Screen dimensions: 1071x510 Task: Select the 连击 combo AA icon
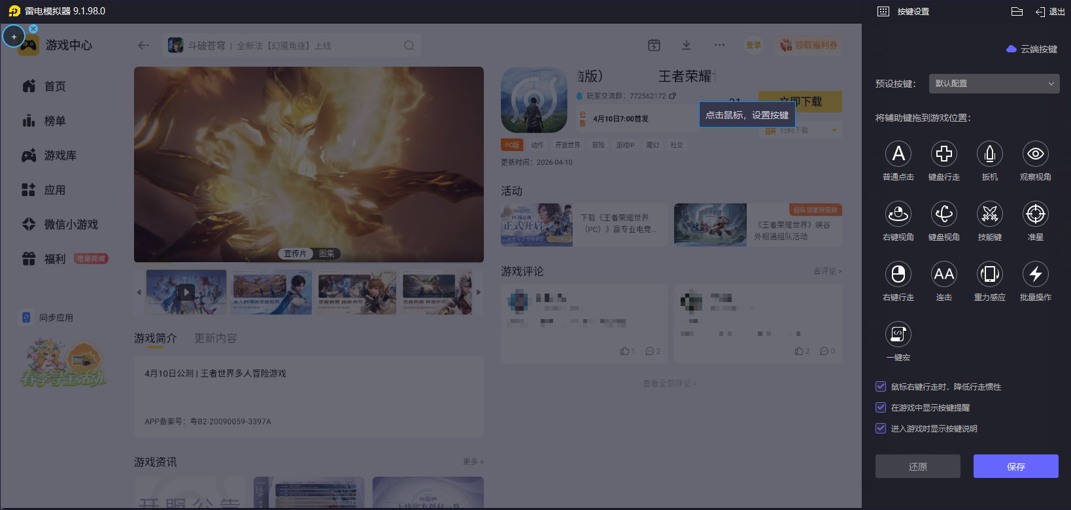944,274
